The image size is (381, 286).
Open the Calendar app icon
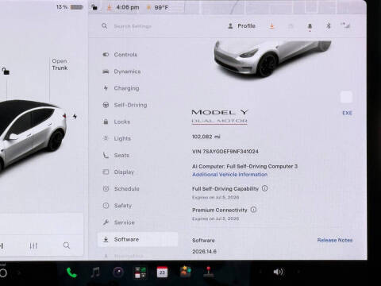pos(162,272)
